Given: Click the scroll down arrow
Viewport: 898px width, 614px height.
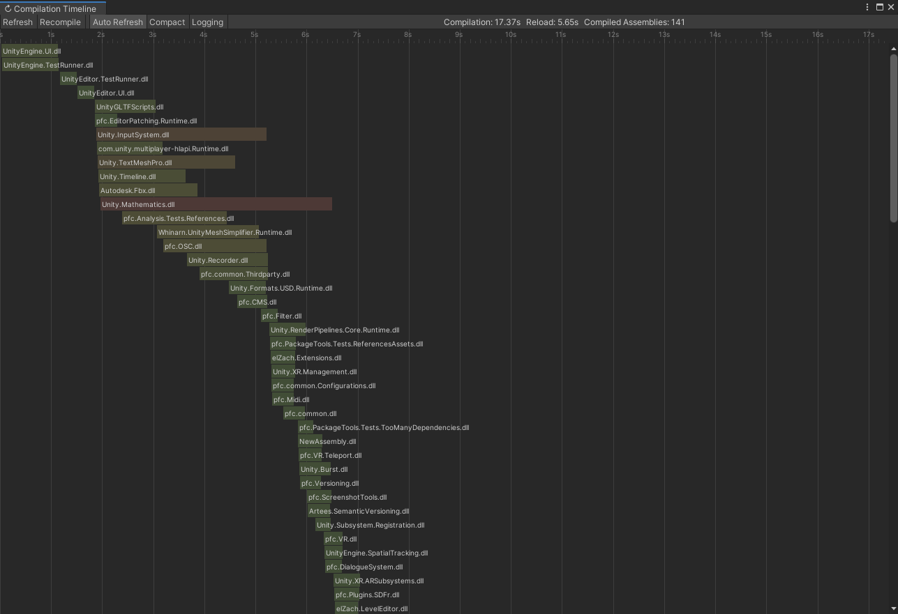Looking at the screenshot, I should tap(893, 608).
